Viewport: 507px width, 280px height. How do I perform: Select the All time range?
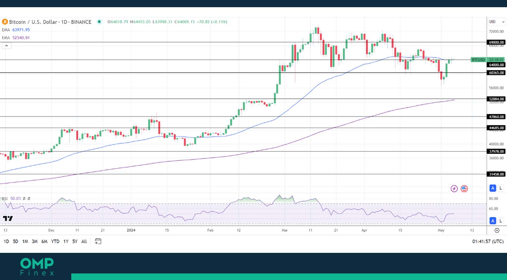pyautogui.click(x=84, y=241)
